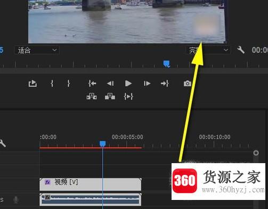Click the Export Frame camera icon
The image size is (268, 209).
pyautogui.click(x=188, y=83)
